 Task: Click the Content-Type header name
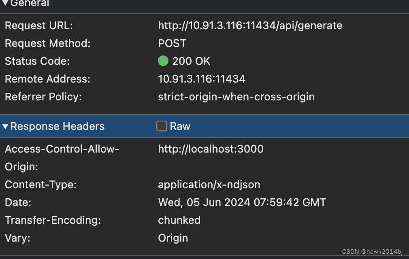point(40,185)
